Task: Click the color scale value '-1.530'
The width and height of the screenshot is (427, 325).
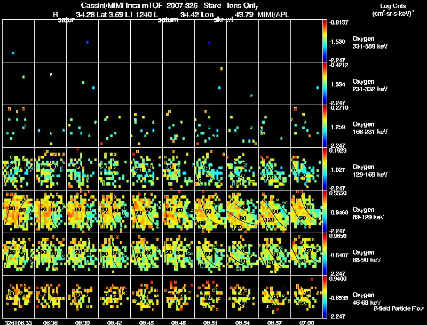Action: [338, 42]
